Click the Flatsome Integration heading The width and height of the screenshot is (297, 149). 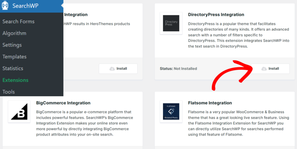[210, 103]
